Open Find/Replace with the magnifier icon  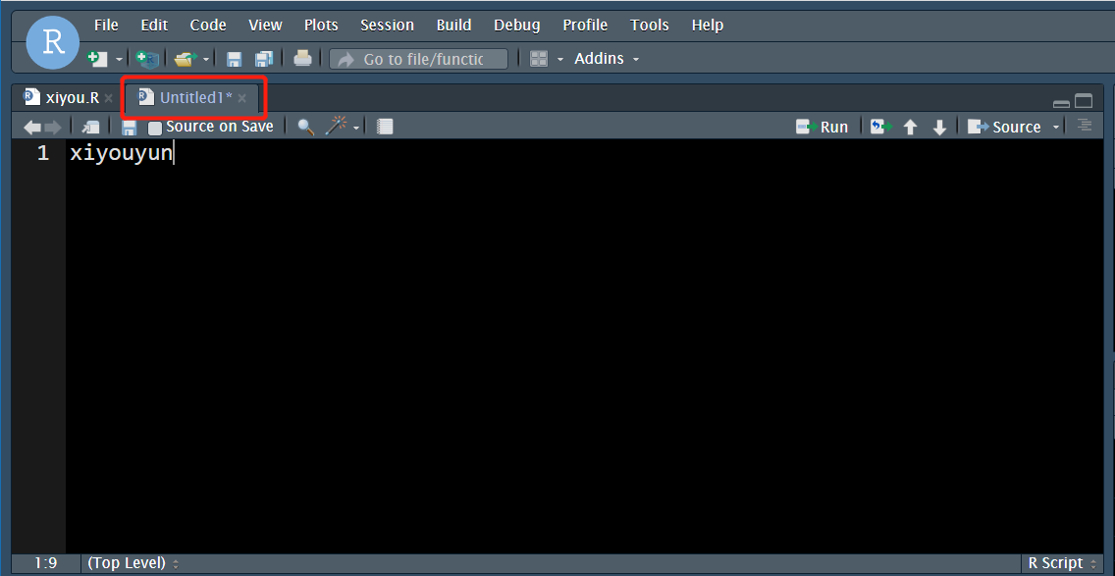(305, 127)
